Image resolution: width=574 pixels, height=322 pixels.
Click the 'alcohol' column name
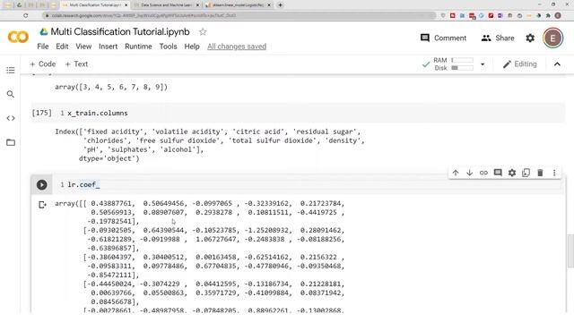click(178, 149)
